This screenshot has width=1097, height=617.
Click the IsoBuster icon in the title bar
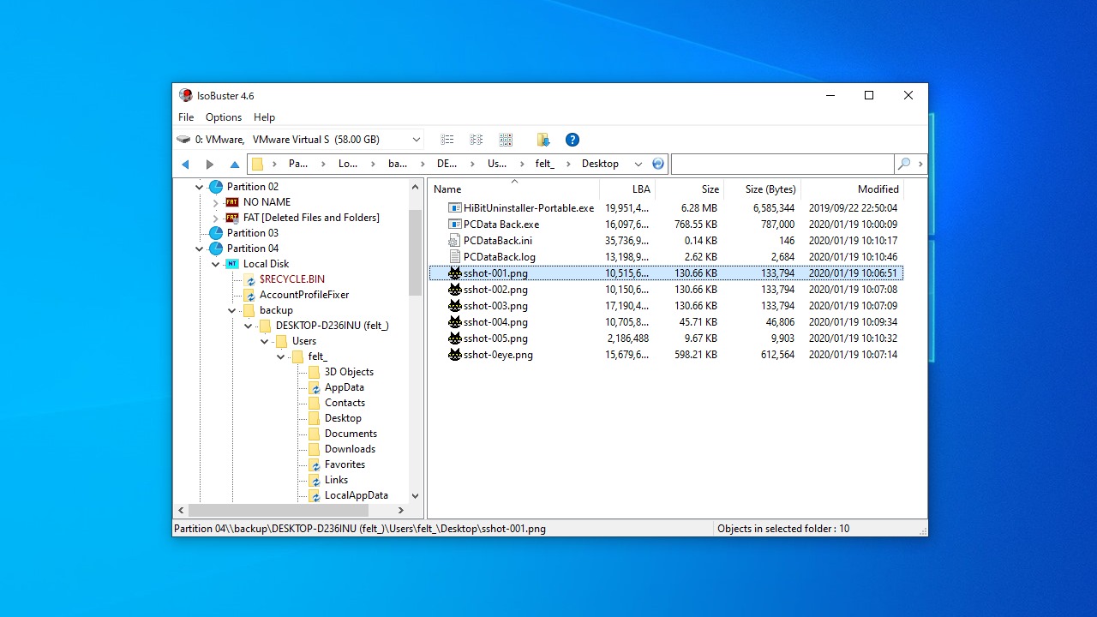pos(185,96)
